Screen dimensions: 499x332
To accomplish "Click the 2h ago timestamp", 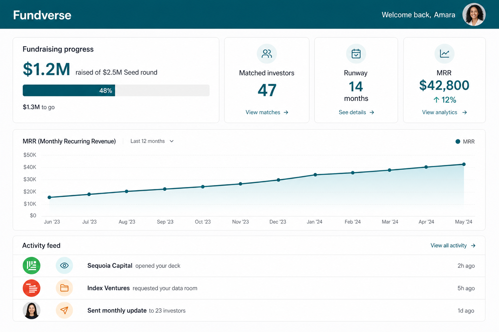I will pos(466,266).
